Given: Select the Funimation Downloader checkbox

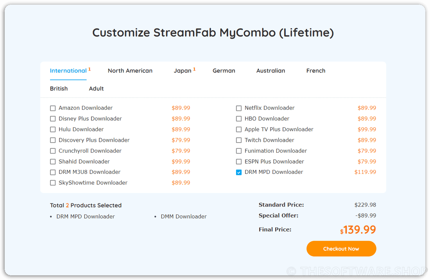Looking at the screenshot, I should tap(239, 151).
